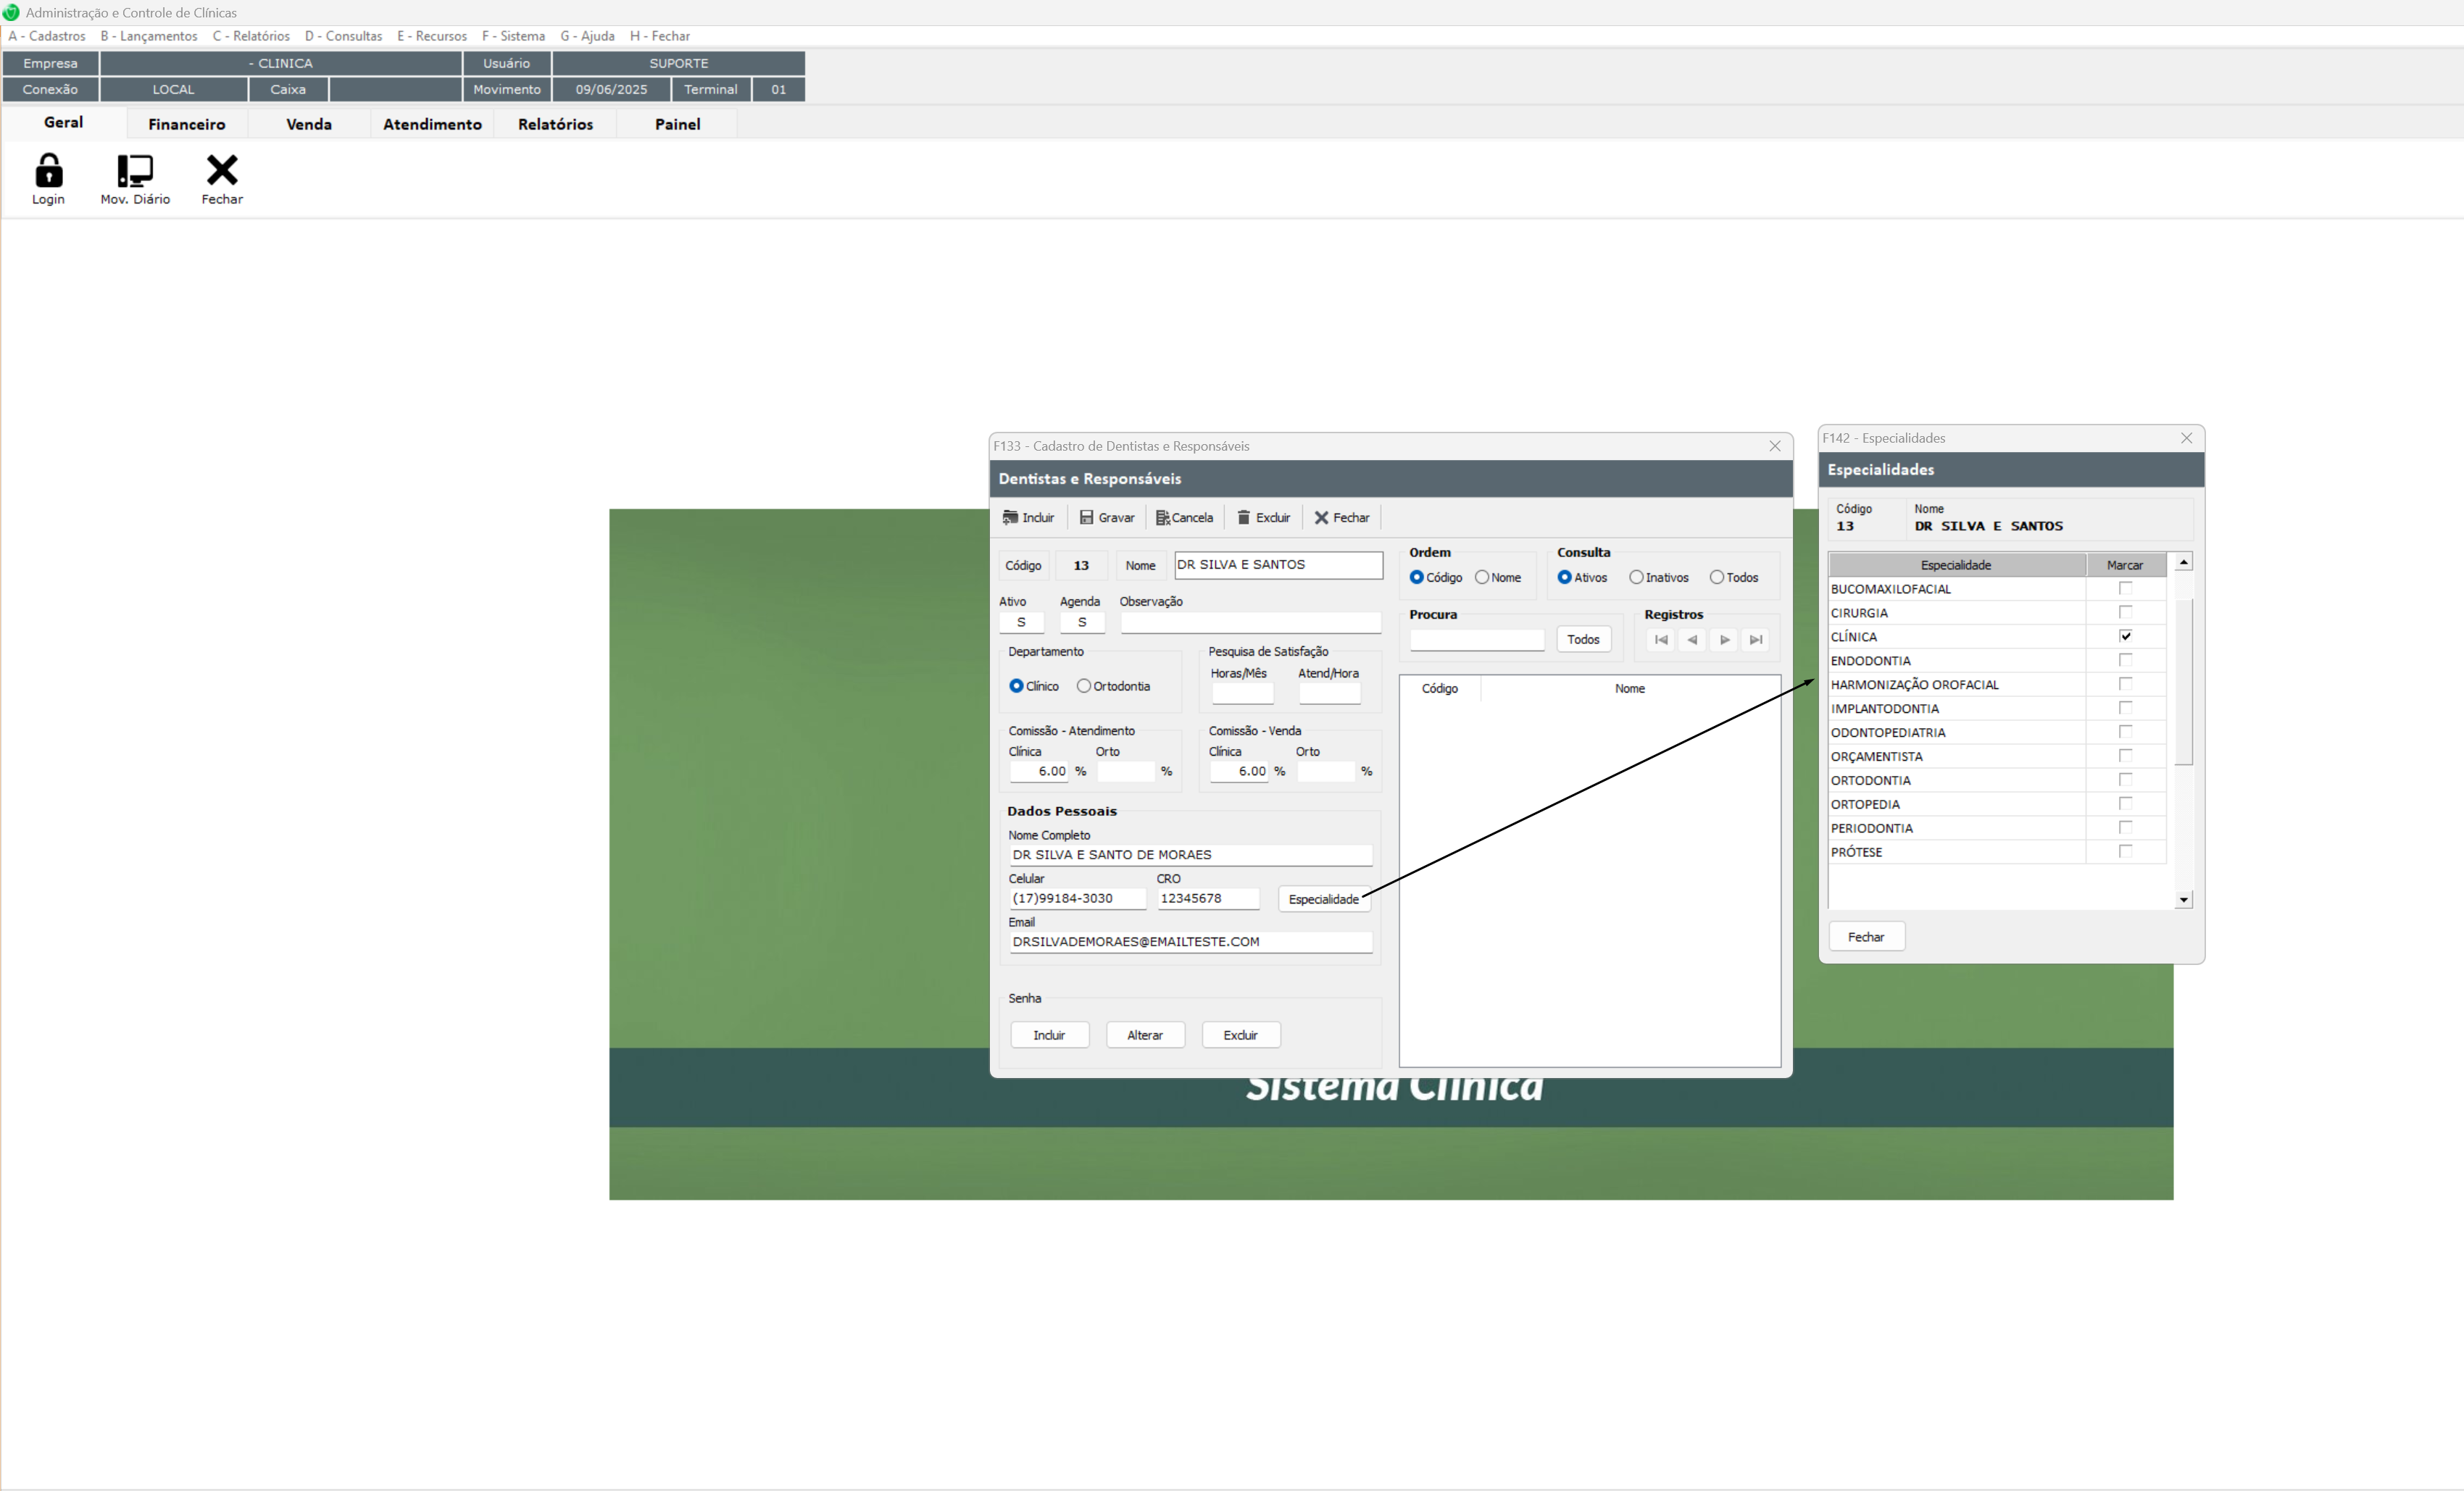
Task: Open Mov. Diário monitor icon
Action: pyautogui.click(x=135, y=171)
